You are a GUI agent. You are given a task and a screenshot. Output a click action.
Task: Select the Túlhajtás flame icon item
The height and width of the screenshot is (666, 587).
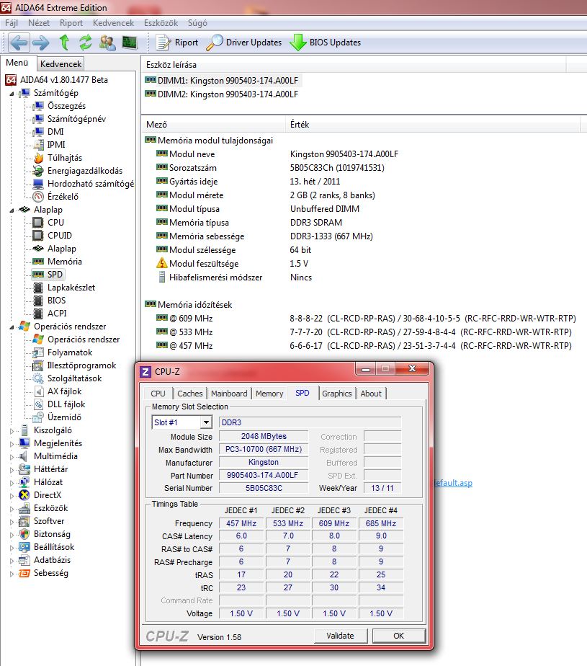[x=38, y=158]
